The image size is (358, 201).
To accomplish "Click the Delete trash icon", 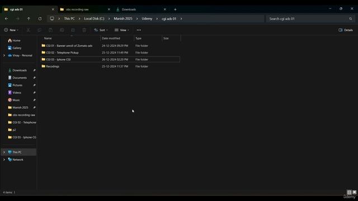I will (84, 30).
